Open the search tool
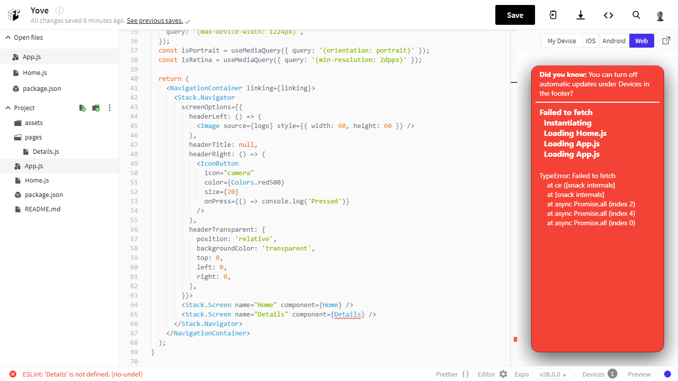 (636, 15)
